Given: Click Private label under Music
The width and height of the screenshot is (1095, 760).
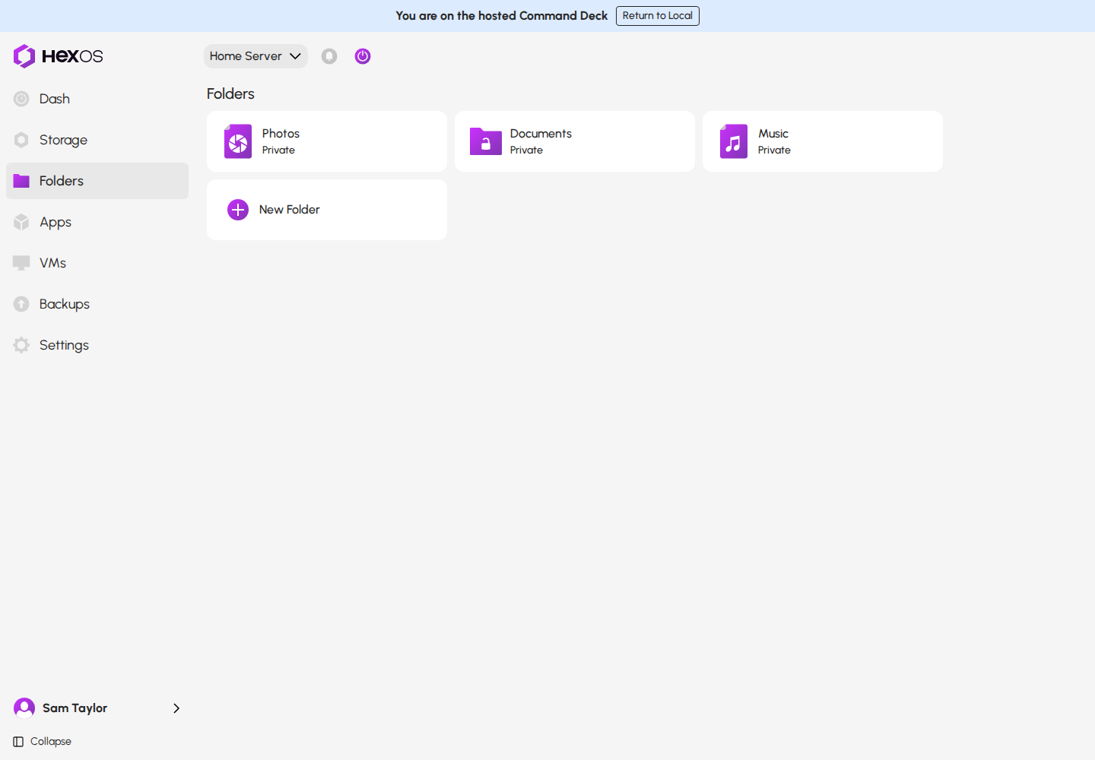Looking at the screenshot, I should click(774, 150).
